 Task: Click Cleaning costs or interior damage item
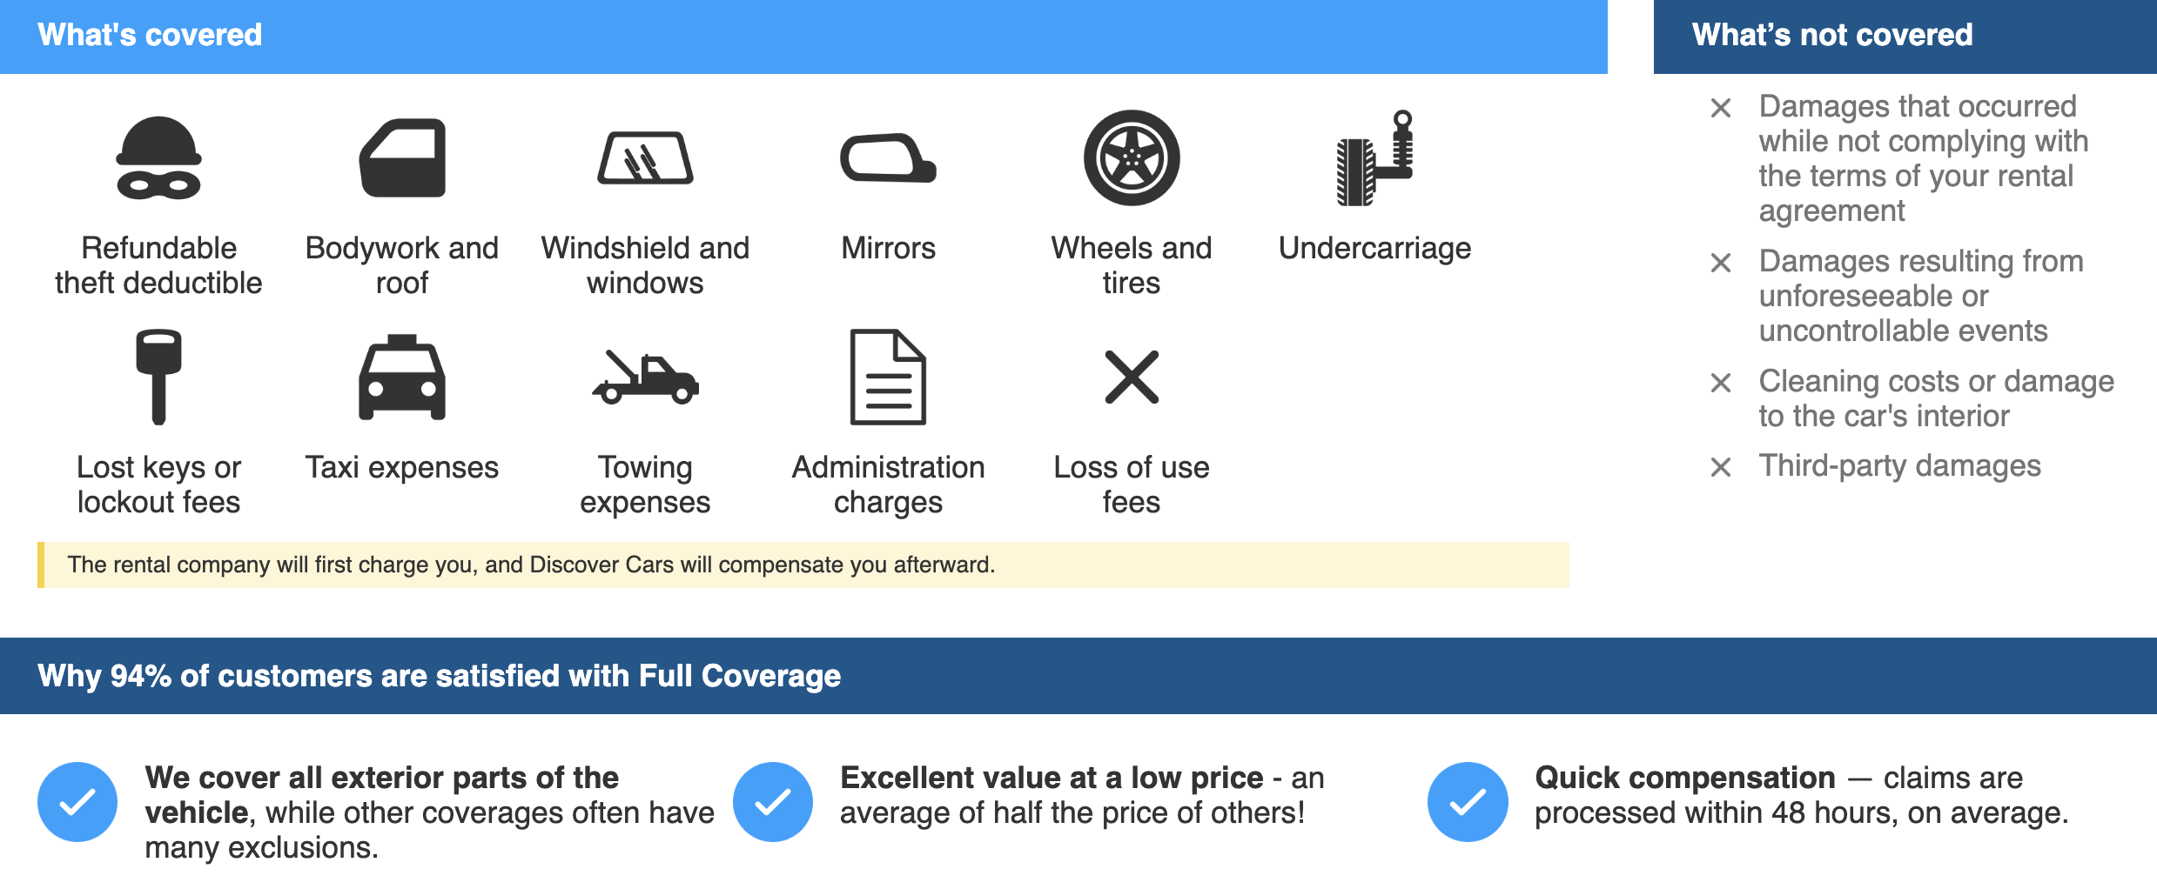pos(1935,398)
